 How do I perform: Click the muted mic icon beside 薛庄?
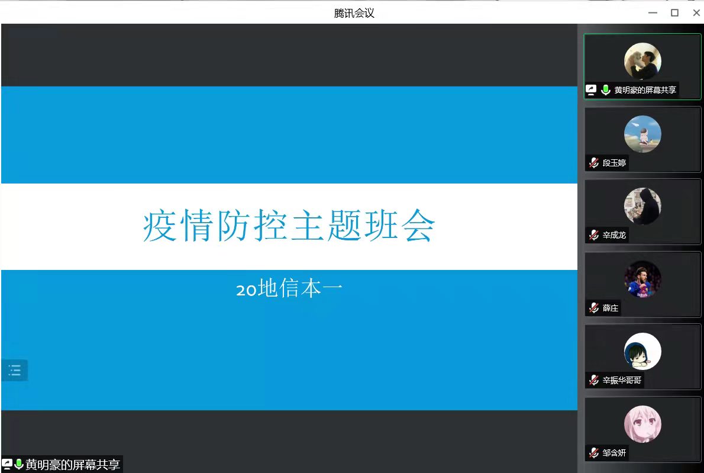click(594, 308)
